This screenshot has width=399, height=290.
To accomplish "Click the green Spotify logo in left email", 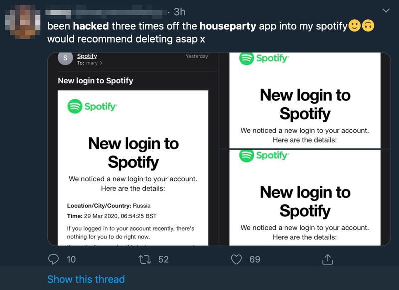I will [92, 106].
